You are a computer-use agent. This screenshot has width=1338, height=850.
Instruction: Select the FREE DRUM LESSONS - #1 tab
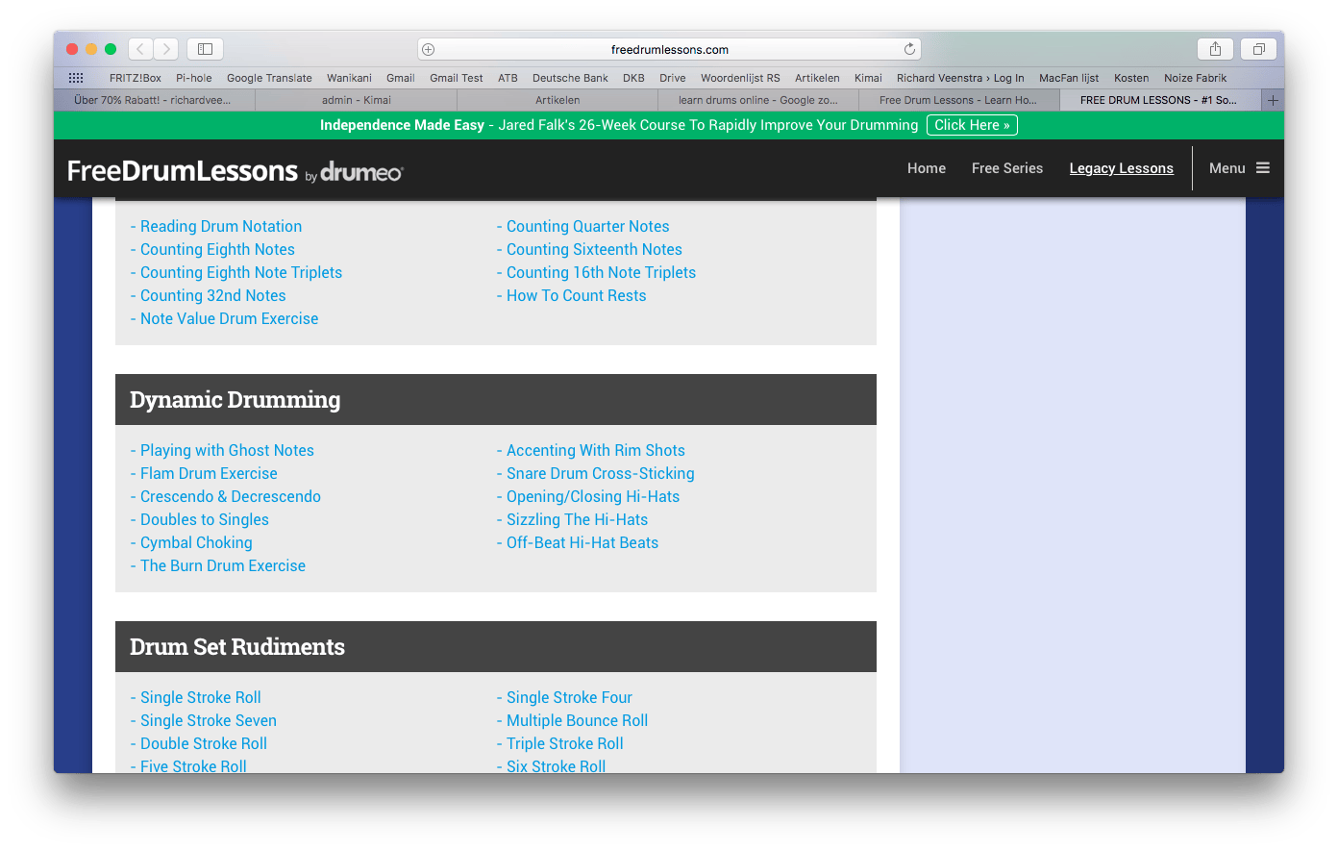(1158, 100)
